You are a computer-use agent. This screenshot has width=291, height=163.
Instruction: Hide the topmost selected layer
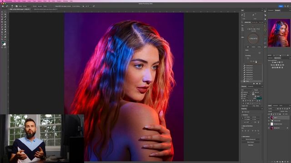[269, 118]
